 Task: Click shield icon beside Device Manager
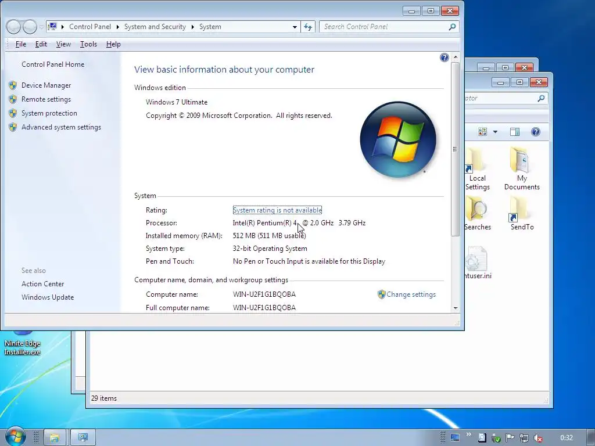(x=13, y=85)
